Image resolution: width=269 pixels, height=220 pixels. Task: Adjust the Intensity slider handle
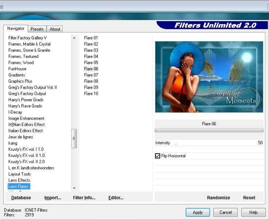(175, 144)
